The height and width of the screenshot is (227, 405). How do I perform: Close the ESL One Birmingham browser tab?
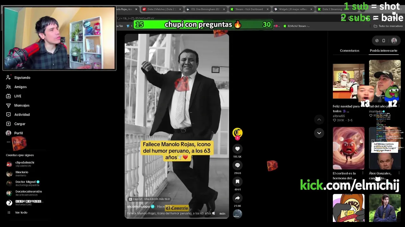tap(224, 9)
